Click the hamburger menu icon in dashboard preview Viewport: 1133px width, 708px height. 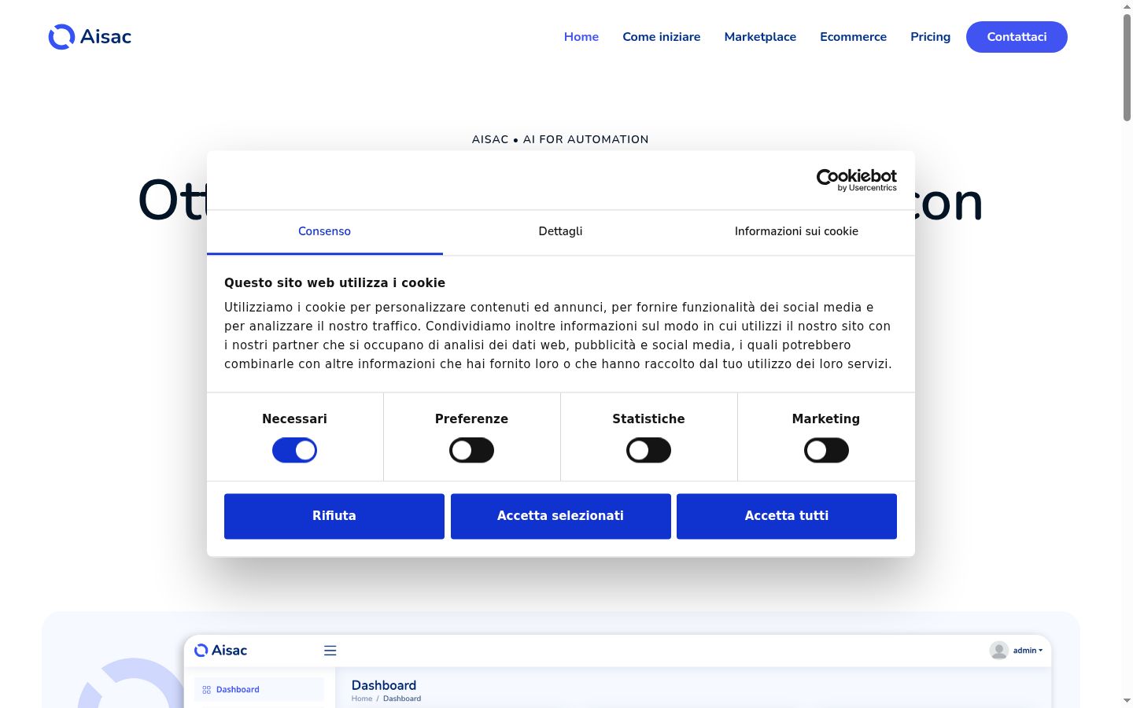[x=330, y=651]
